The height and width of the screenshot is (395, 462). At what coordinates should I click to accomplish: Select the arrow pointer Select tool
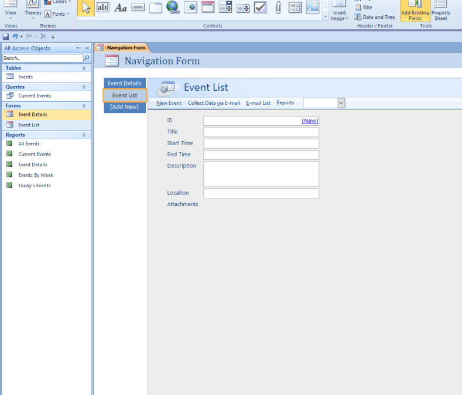coord(85,8)
